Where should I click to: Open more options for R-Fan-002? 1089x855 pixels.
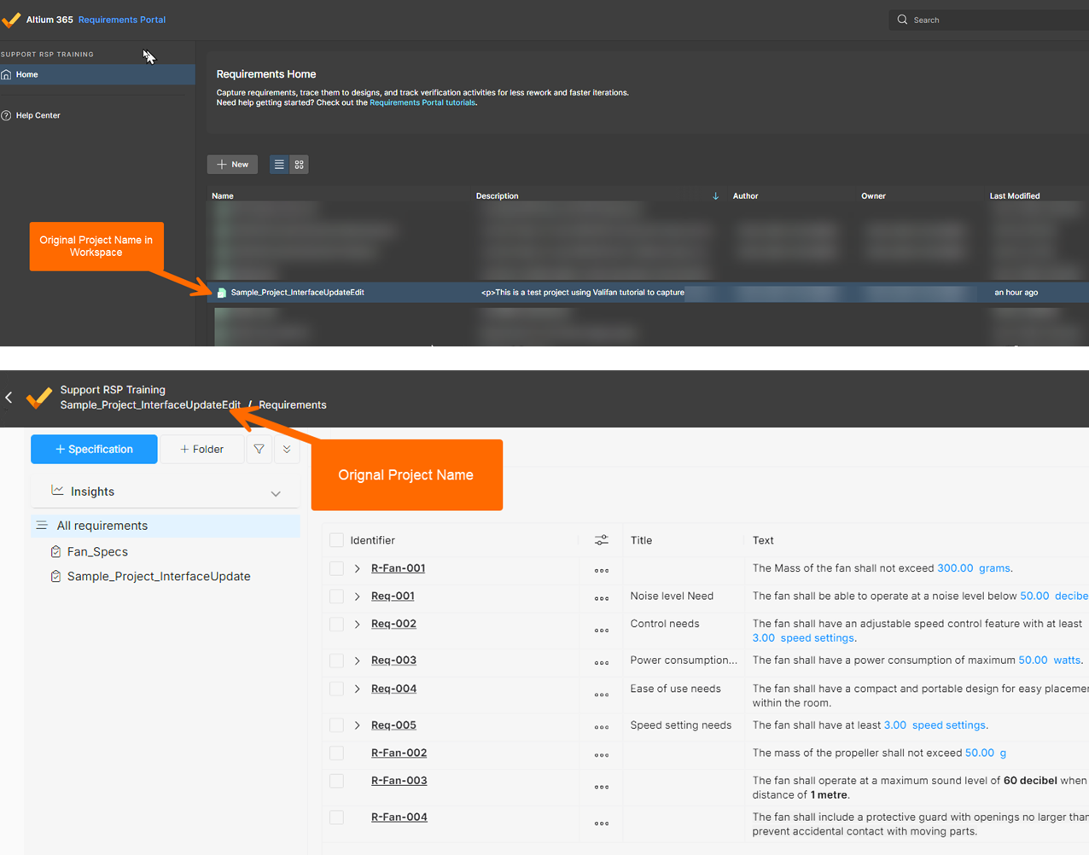(602, 754)
